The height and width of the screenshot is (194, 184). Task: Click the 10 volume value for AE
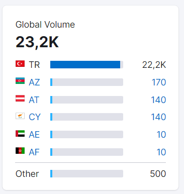[x=161, y=135]
